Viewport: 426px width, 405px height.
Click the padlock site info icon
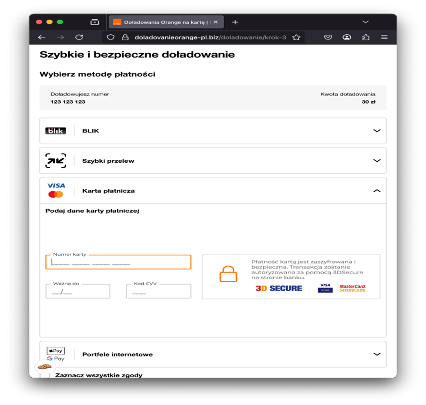(125, 37)
